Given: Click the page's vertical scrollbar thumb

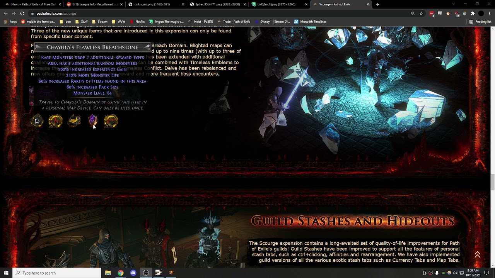Looking at the screenshot, I should [x=493, y=182].
